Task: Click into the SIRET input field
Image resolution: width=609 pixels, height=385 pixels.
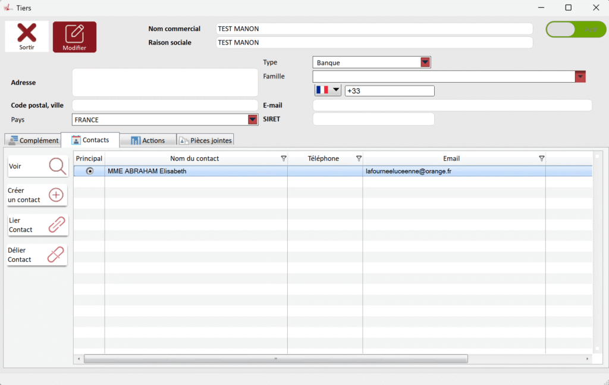Action: (373, 119)
